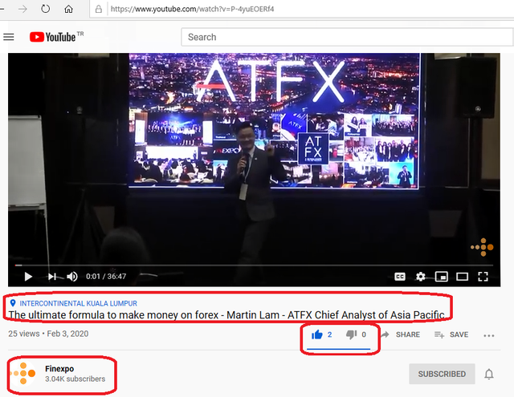
Task: Save video to a playlist
Action: [451, 334]
